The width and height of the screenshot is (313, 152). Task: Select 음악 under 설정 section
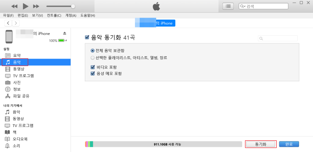pos(35,62)
